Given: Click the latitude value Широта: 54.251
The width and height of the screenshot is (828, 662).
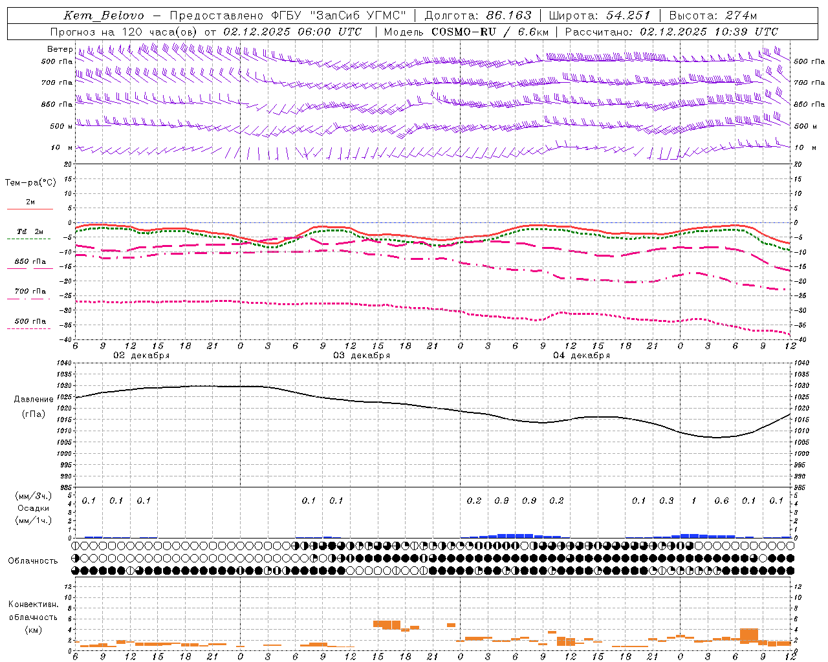Looking at the screenshot, I should coord(601,16).
